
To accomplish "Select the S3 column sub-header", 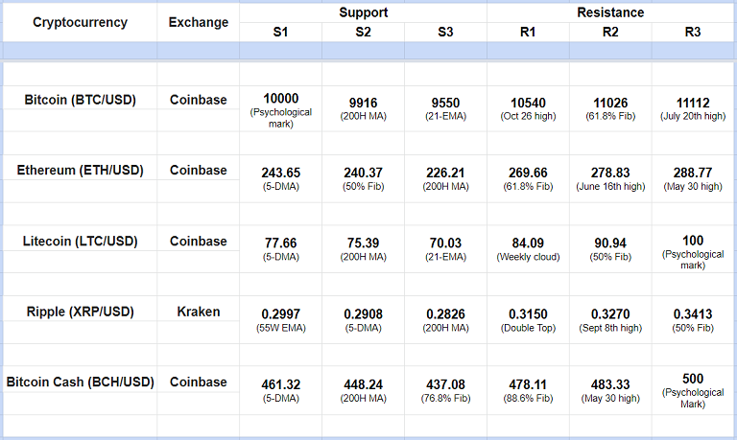I will point(445,33).
